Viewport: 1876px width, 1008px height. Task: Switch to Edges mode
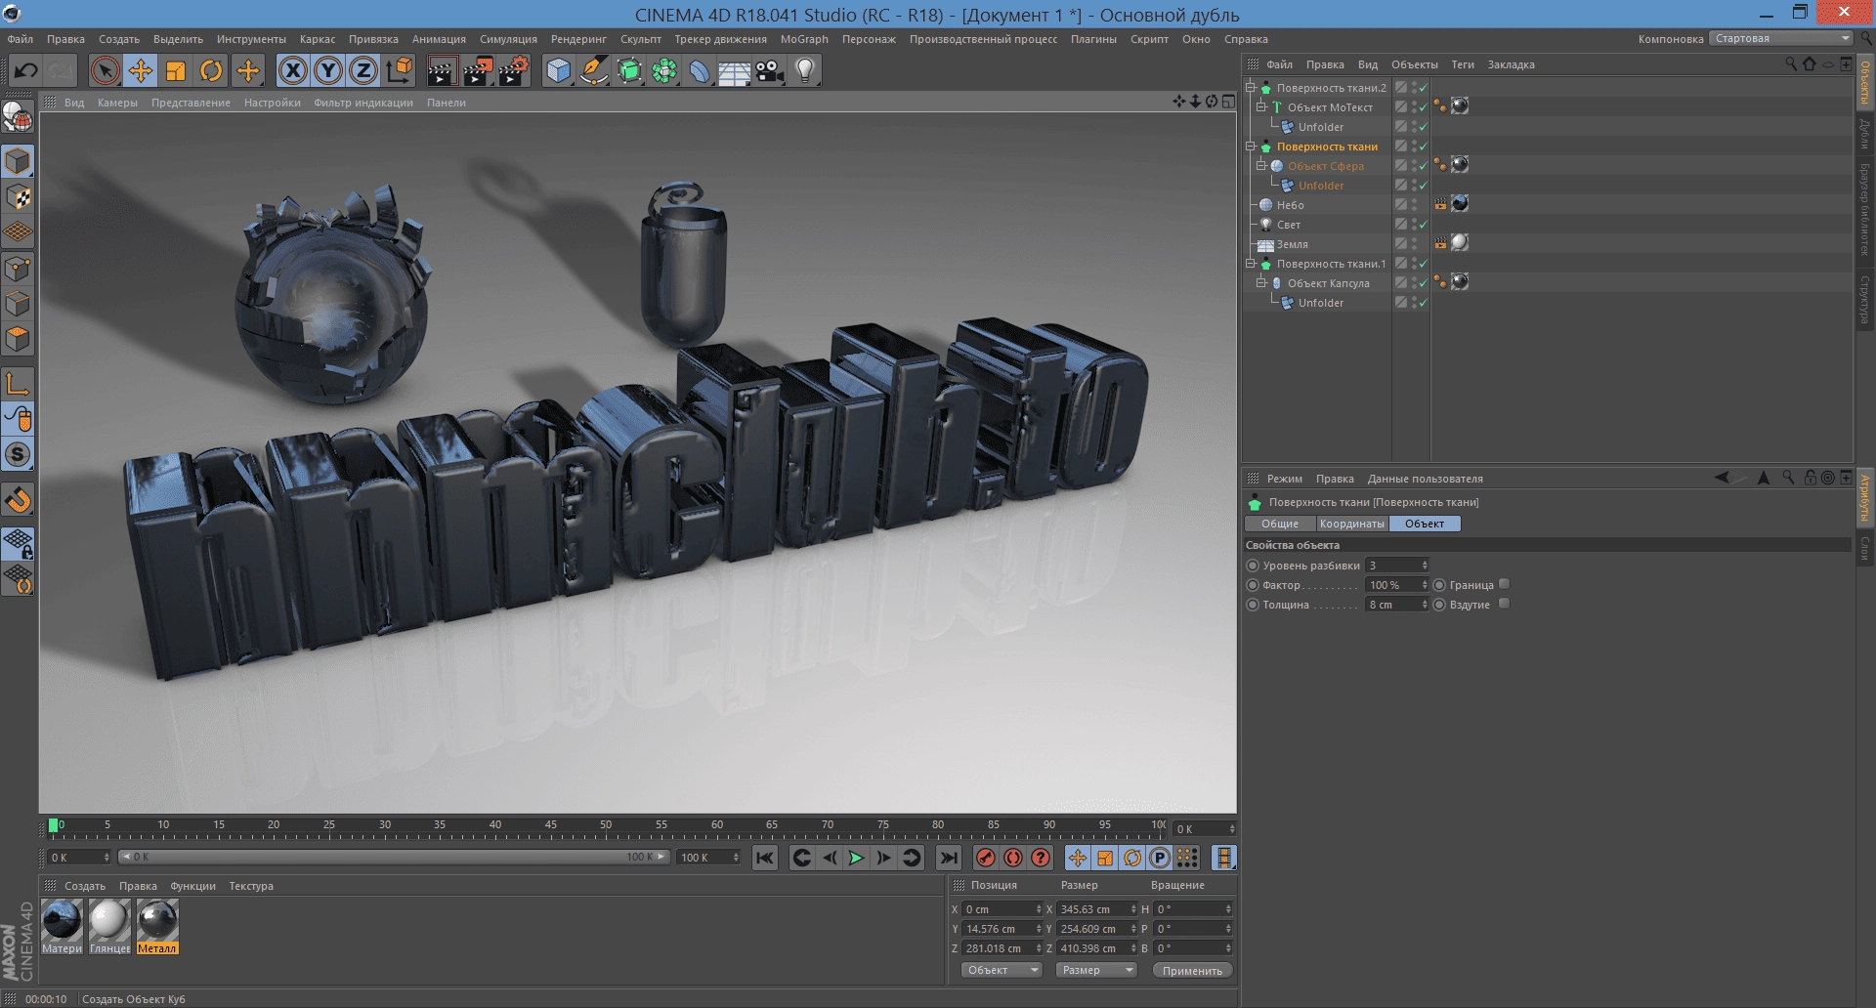click(18, 303)
